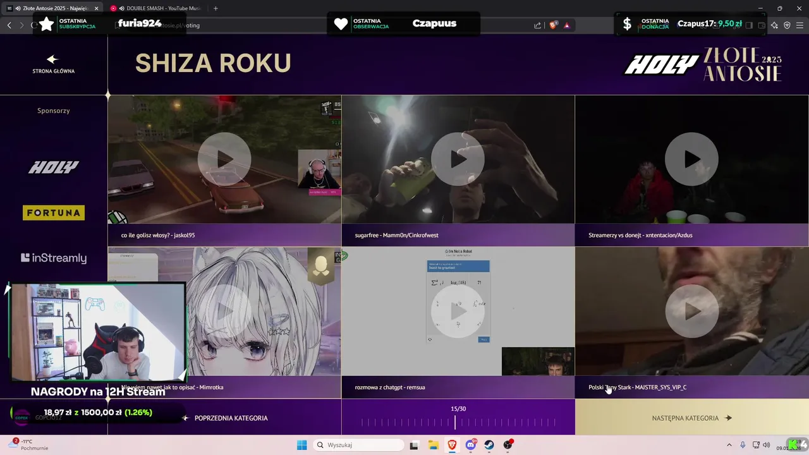The width and height of the screenshot is (809, 455).
Task: Select caption 'Polski Tony Stark - MAISTER_SYS_VIP_C'
Action: 637,387
